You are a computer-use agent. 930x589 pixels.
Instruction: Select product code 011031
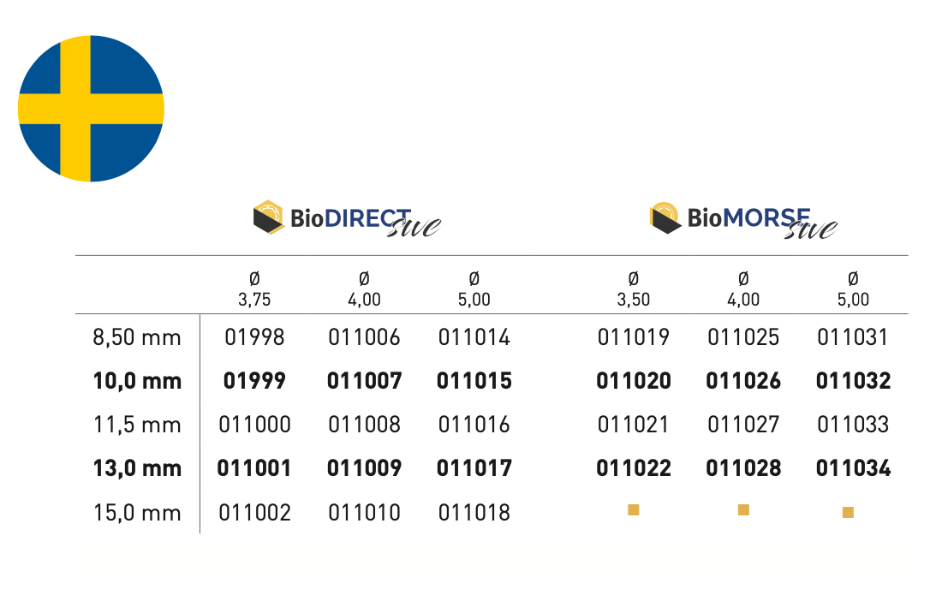[853, 337]
